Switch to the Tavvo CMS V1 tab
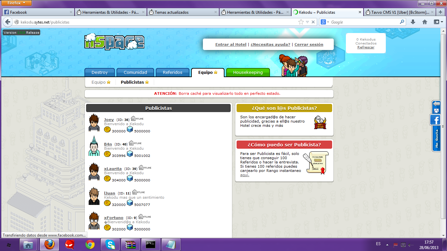The width and height of the screenshot is (447, 251). coord(400,12)
